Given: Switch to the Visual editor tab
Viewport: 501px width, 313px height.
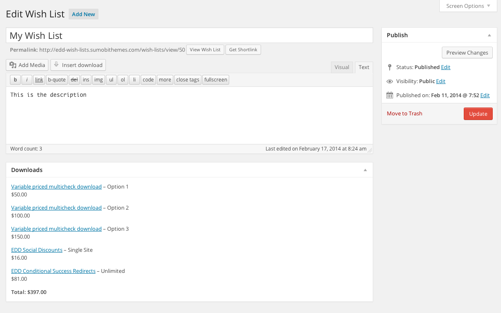Looking at the screenshot, I should (x=342, y=67).
